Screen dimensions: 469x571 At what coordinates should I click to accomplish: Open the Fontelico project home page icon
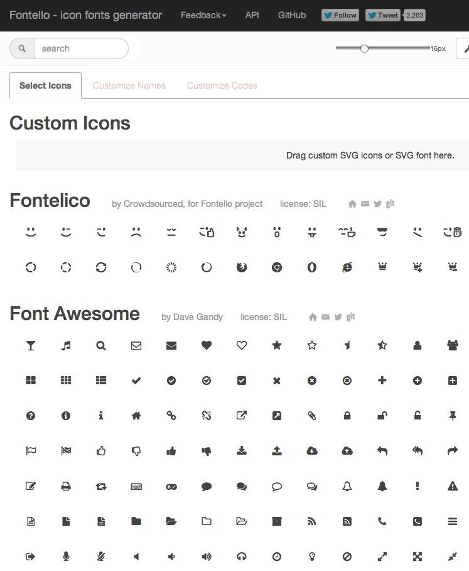click(352, 203)
